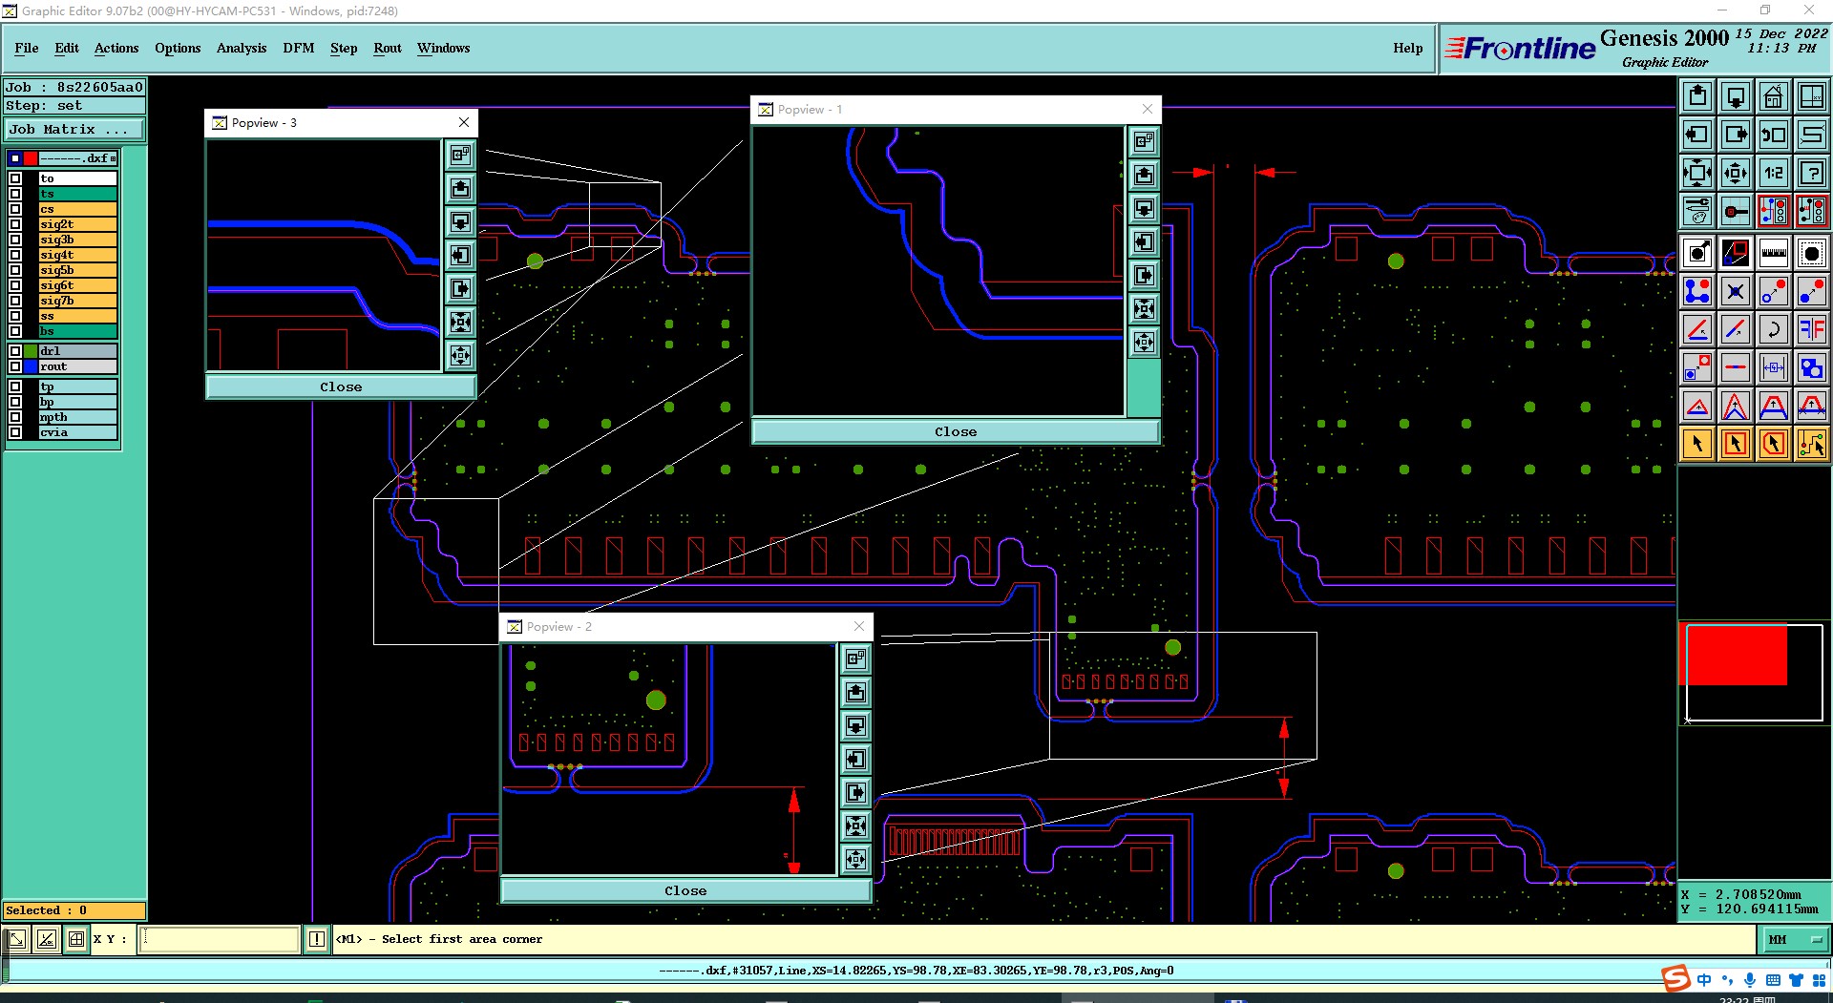The image size is (1833, 1003).
Task: Choose the rotate arrow tool icon
Action: [x=1773, y=329]
